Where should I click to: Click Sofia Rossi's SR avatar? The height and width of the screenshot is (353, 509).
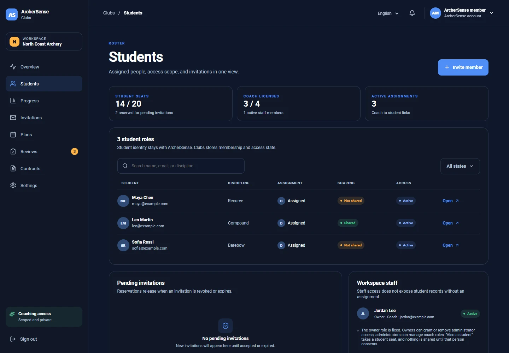(x=123, y=245)
